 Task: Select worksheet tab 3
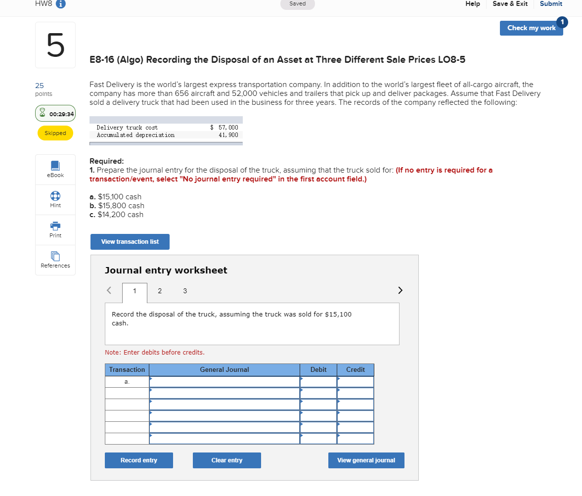tap(185, 291)
